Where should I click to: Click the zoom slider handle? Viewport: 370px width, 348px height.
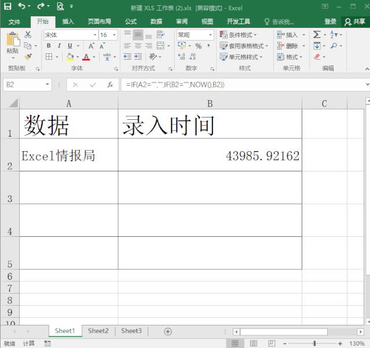pyautogui.click(x=314, y=343)
